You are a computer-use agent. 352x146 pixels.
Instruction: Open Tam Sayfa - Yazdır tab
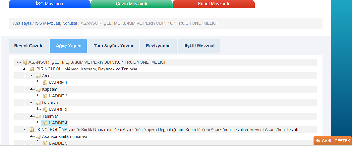tap(114, 46)
